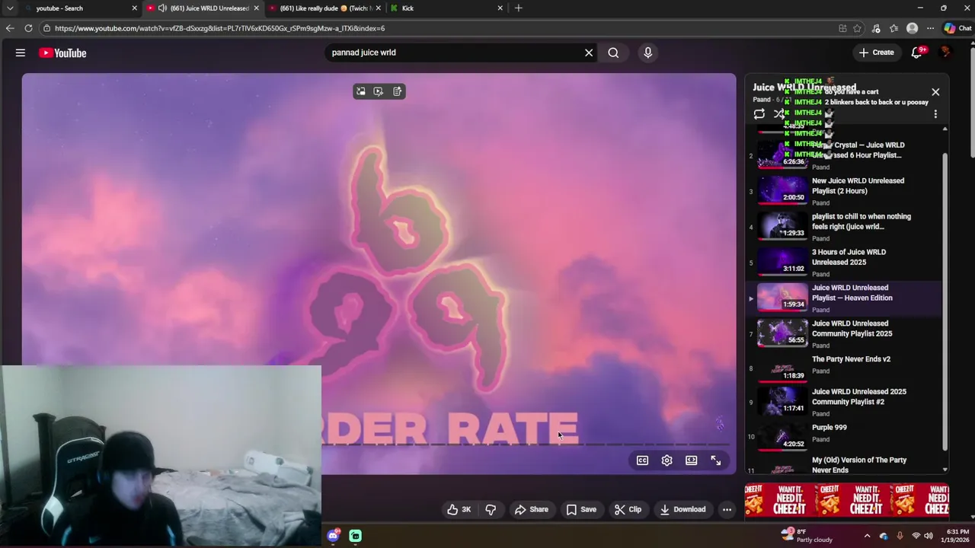The height and width of the screenshot is (548, 975).
Task: Open YouTube notifications bell
Action: (917, 53)
